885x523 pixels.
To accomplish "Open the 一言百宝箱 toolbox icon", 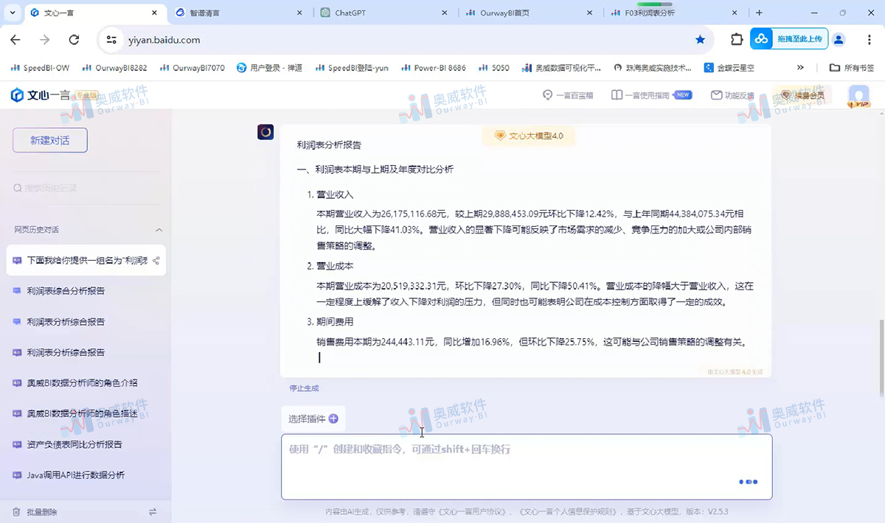I will 546,96.
